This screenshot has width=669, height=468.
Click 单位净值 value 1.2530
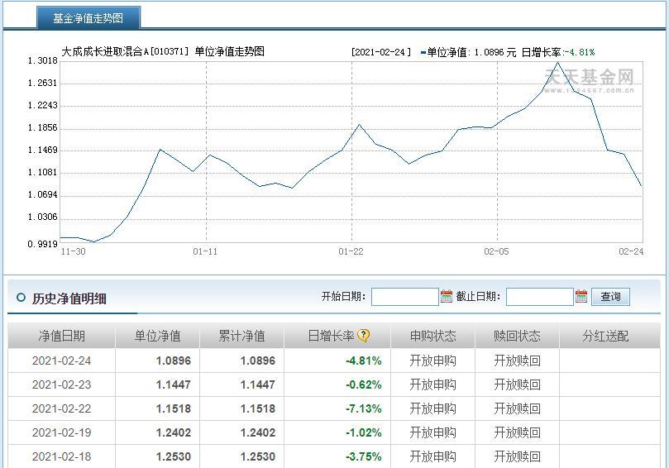click(x=173, y=456)
